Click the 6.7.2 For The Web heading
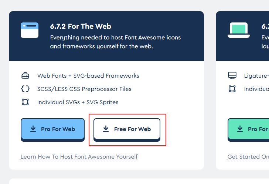 coord(81,26)
